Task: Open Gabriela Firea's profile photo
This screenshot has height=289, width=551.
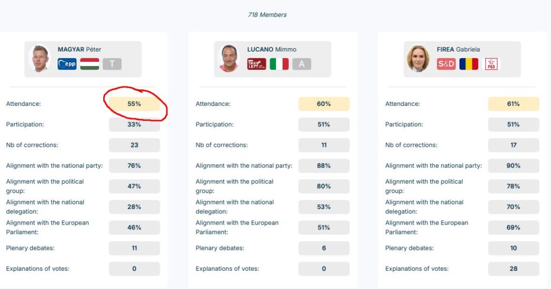Action: tap(418, 59)
